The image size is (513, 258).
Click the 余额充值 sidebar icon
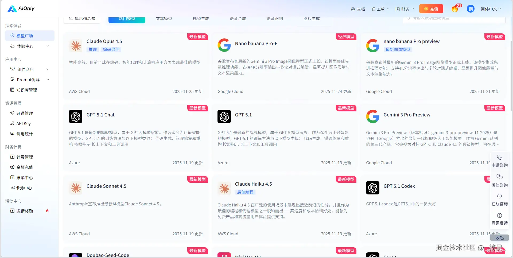12,167
